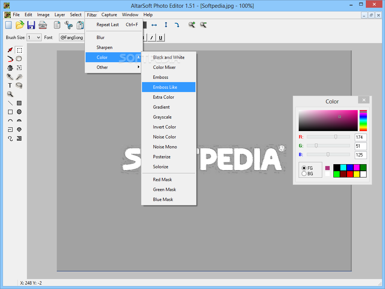This screenshot has height=289, width=385.
Task: Expand the Other filter submenu
Action: click(x=114, y=67)
